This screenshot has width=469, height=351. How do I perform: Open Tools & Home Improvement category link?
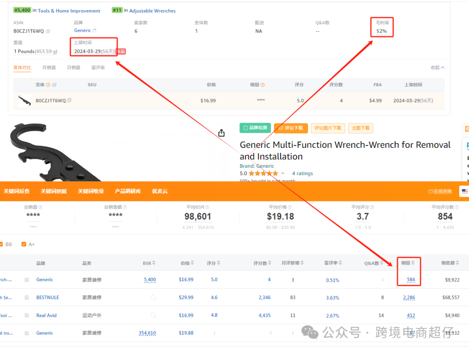(x=69, y=11)
